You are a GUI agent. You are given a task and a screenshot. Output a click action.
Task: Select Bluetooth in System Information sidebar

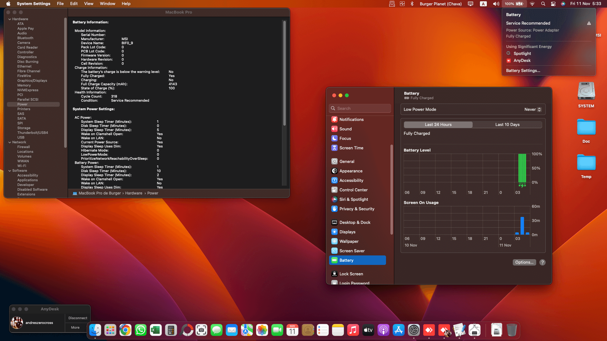pyautogui.click(x=25, y=38)
